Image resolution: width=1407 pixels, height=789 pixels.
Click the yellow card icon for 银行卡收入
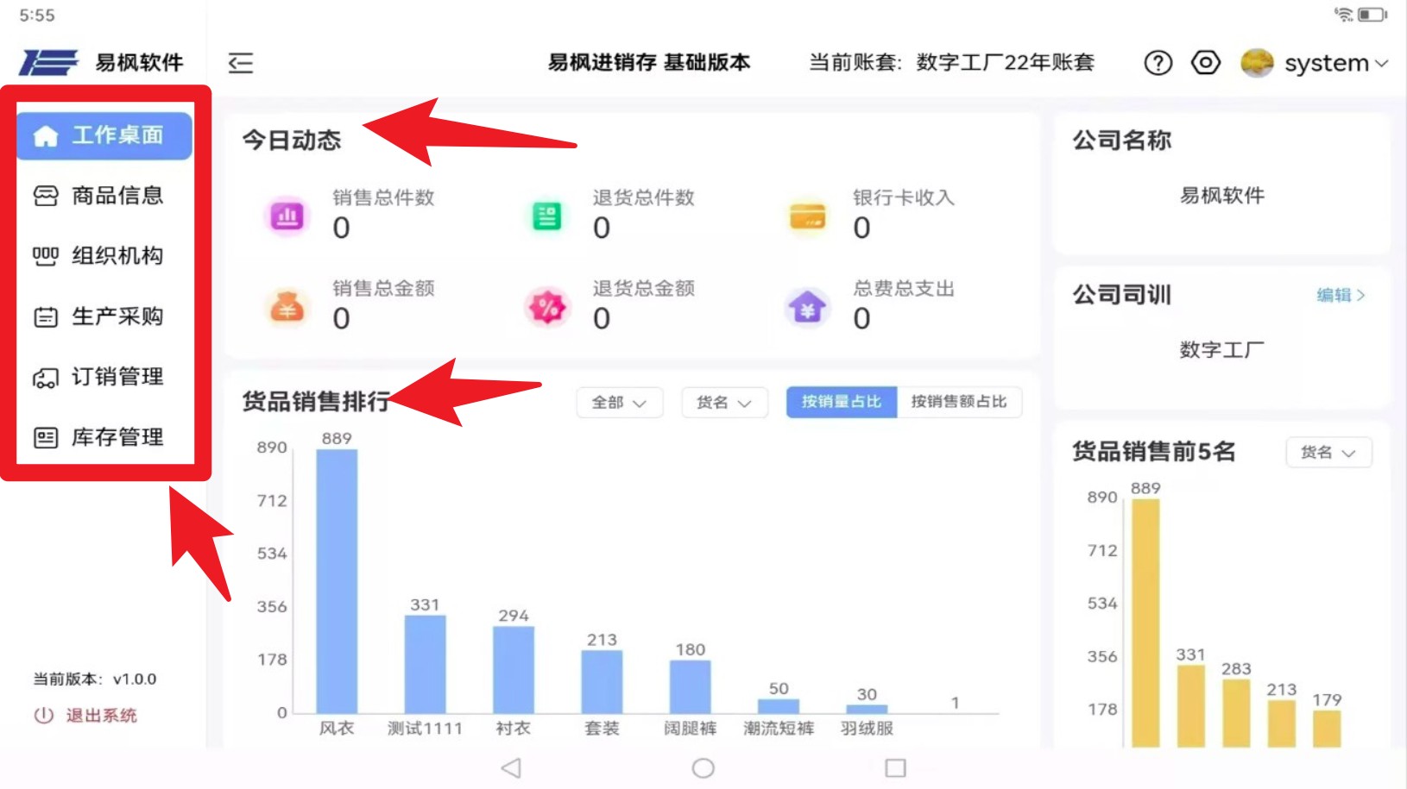click(x=808, y=216)
